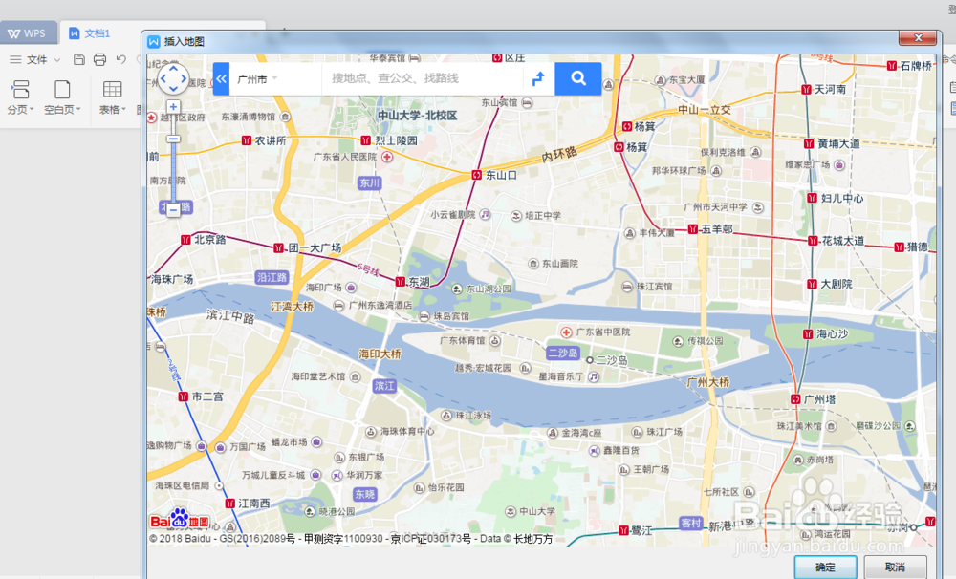Click the 滨江 road label

point(384,386)
